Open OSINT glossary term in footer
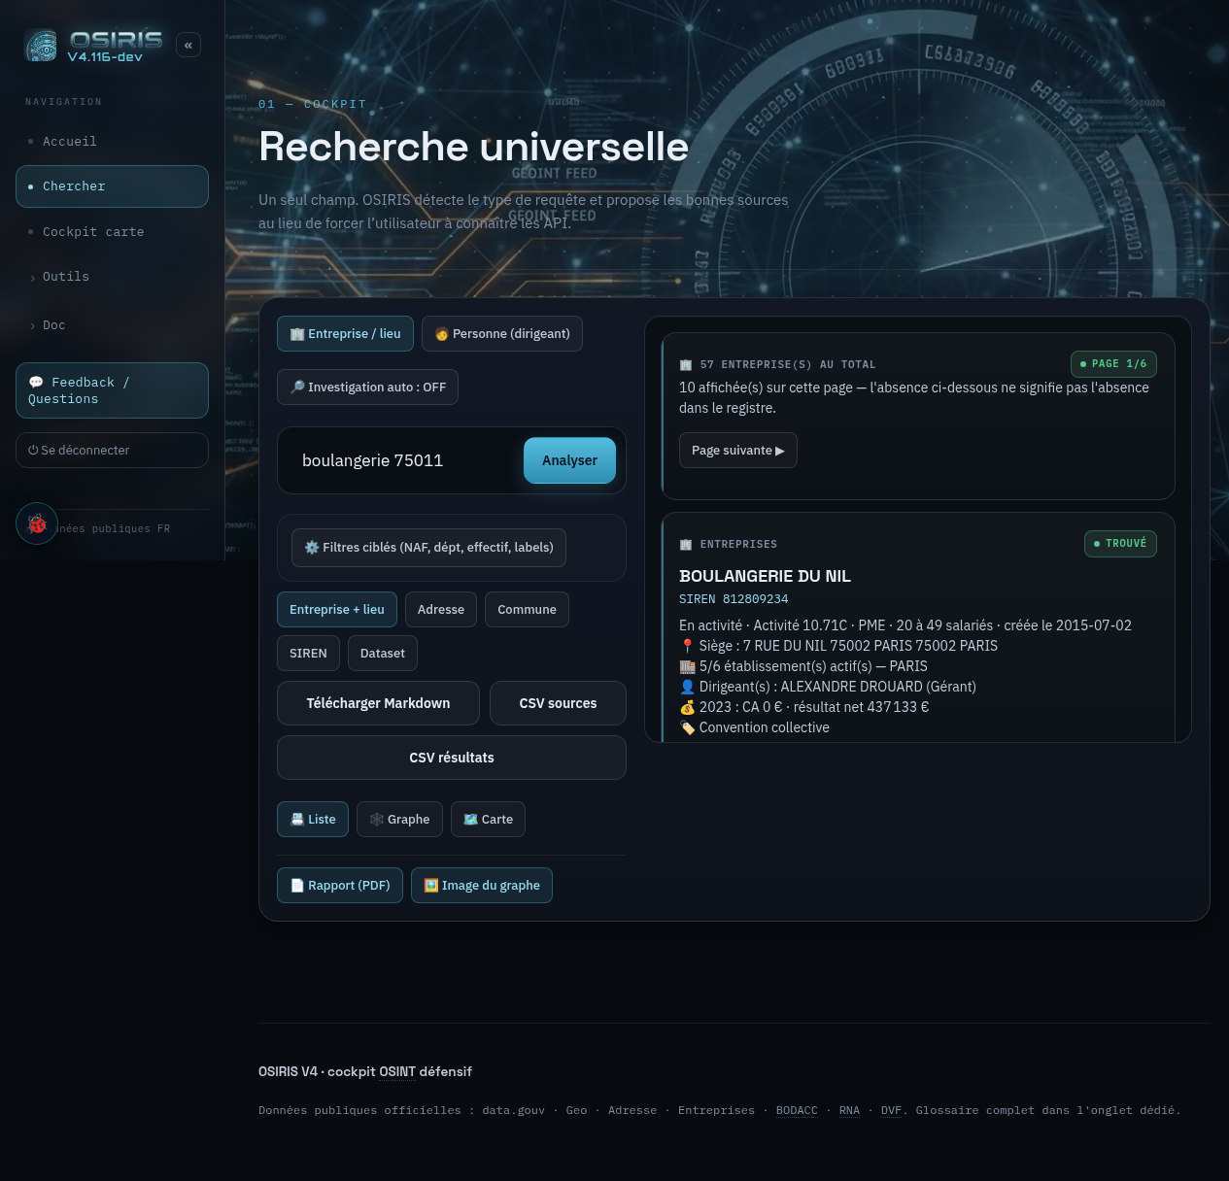This screenshot has width=1229, height=1181. [397, 1071]
